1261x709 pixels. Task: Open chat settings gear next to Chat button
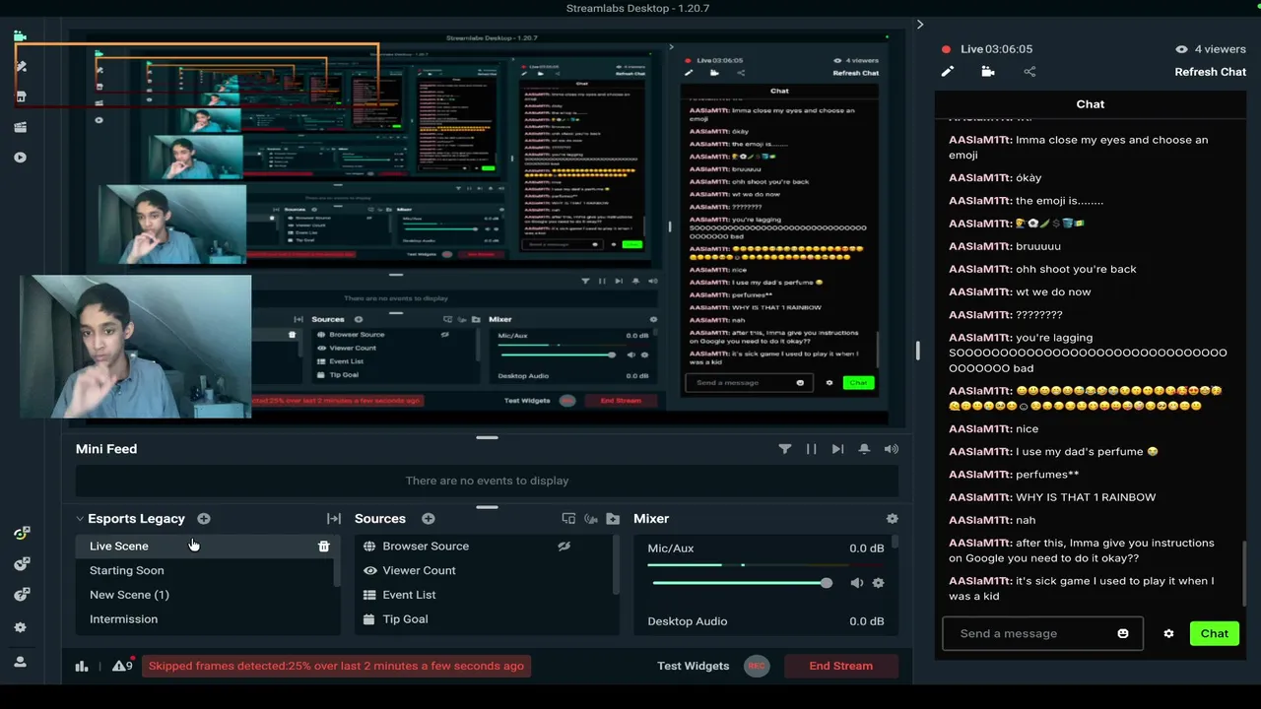click(x=1168, y=634)
